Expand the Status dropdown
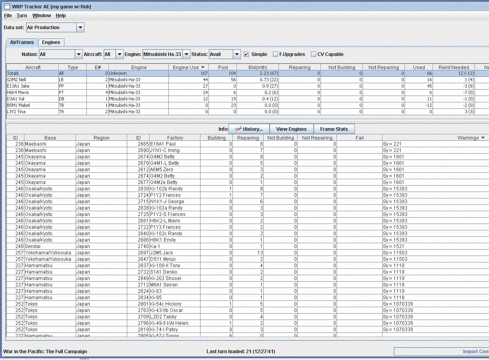489x360 pixels. point(237,54)
